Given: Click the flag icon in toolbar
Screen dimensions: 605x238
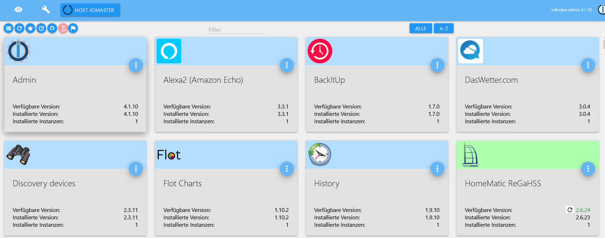Looking at the screenshot, I should (73, 28).
